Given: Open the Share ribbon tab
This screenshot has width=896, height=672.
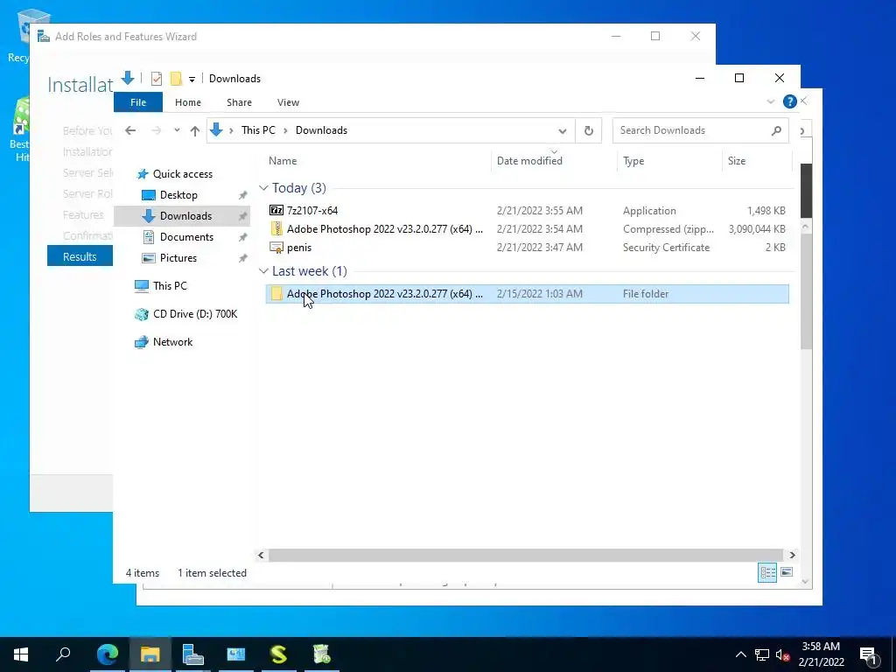Looking at the screenshot, I should click(239, 102).
